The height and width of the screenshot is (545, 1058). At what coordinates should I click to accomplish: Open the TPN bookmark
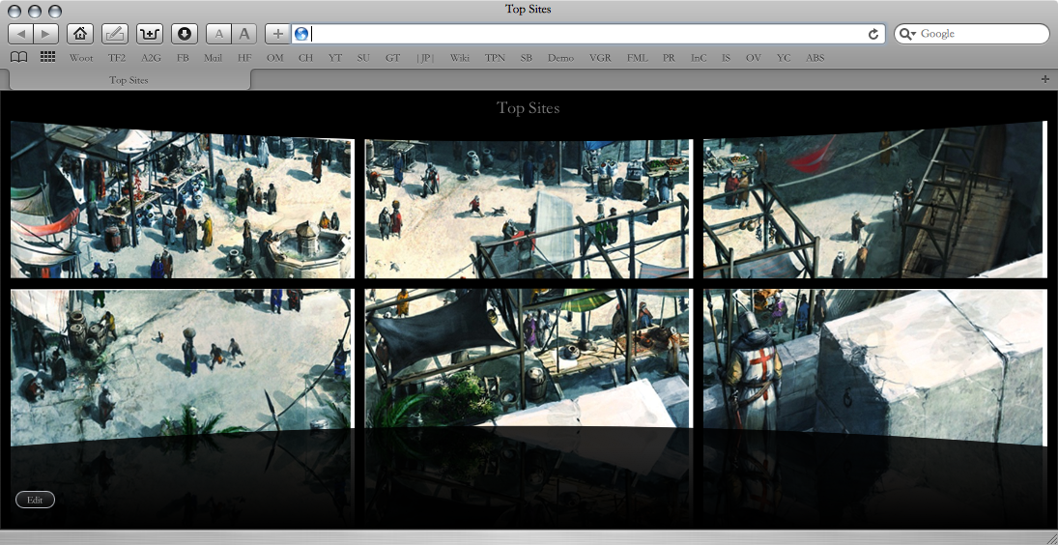(495, 58)
